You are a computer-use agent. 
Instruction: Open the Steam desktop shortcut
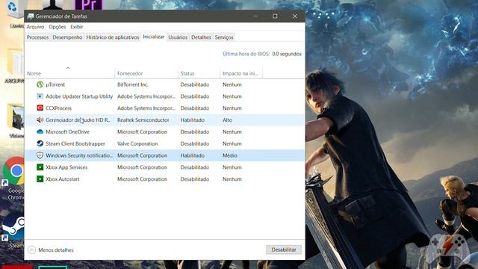[x=13, y=231]
